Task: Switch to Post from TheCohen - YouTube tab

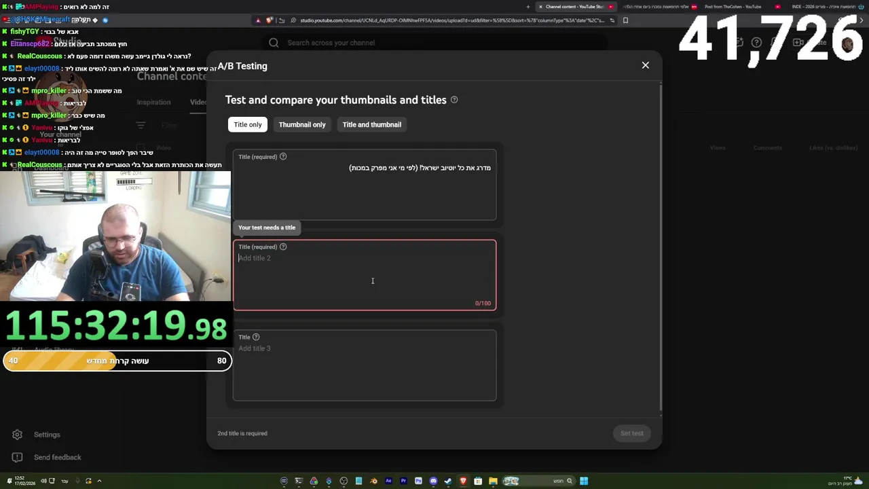Action: [x=733, y=7]
